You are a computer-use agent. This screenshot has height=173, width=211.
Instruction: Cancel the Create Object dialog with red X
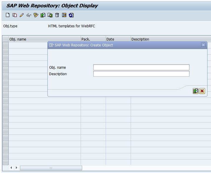(202, 91)
